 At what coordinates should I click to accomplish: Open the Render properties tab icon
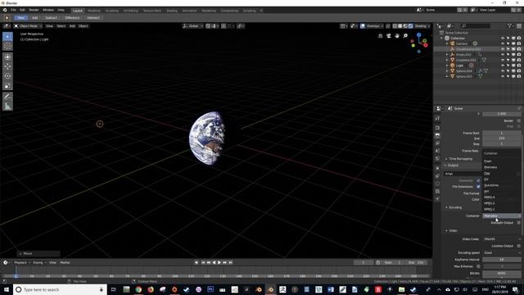437,128
